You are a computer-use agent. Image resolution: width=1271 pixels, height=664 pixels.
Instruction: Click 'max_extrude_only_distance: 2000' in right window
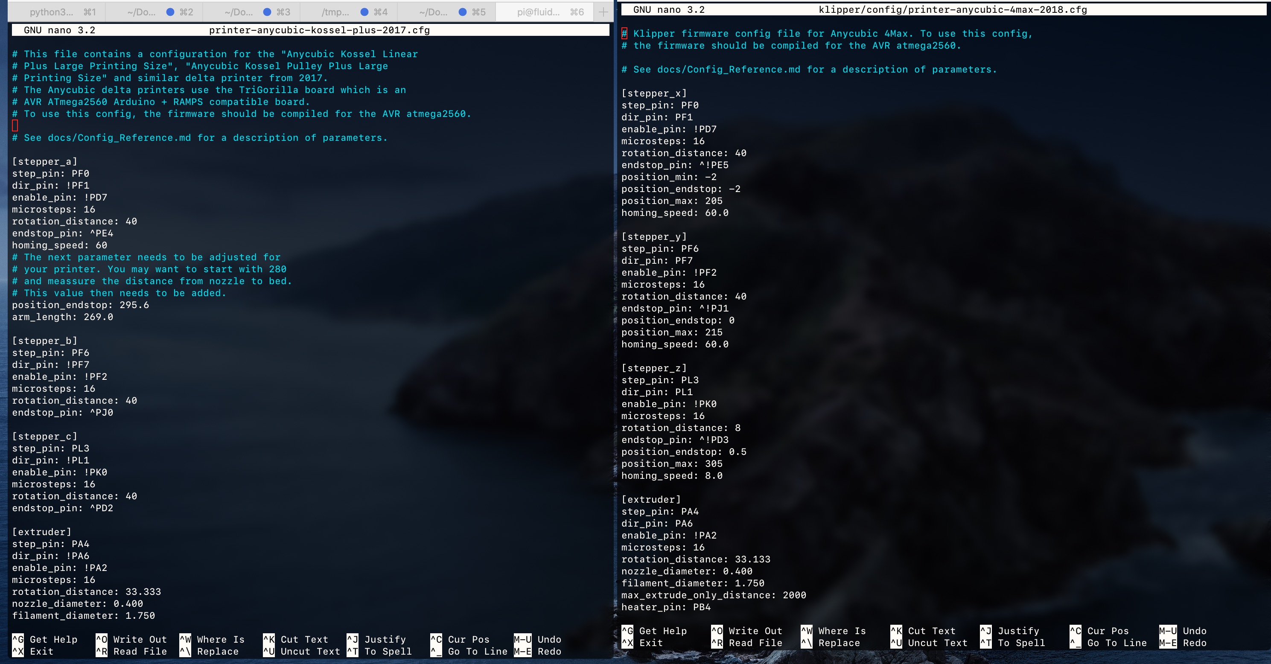click(714, 595)
